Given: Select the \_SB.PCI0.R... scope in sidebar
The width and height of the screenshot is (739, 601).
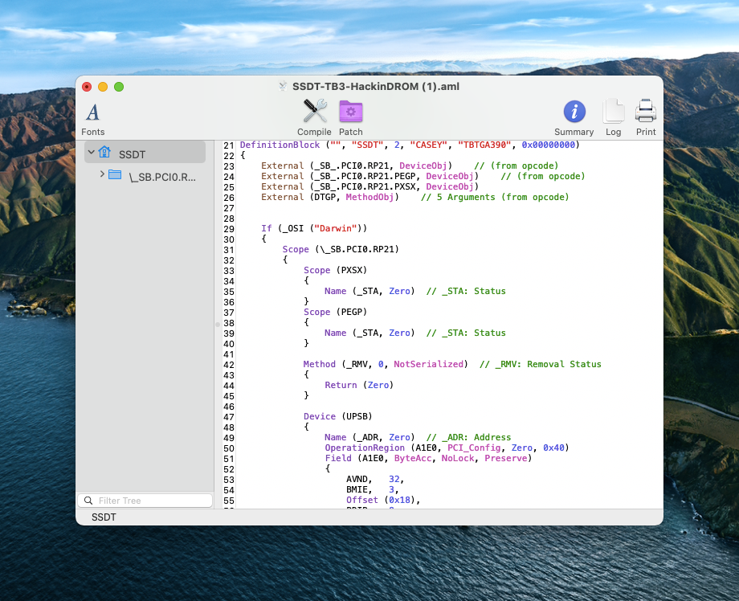Looking at the screenshot, I should point(162,176).
